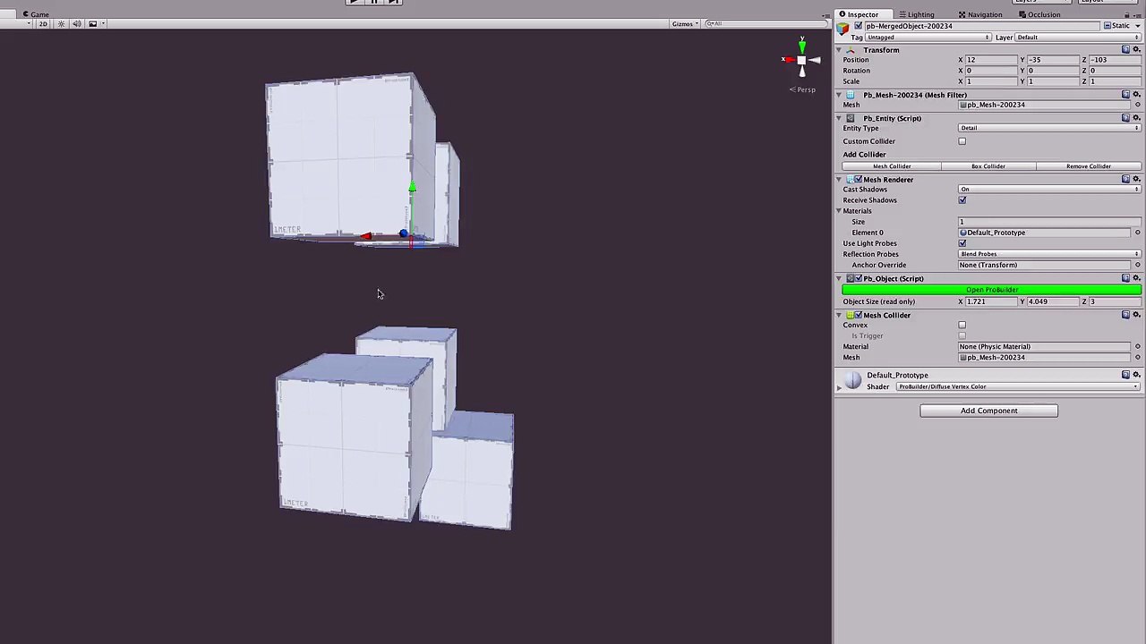The image size is (1146, 644).
Task: Open Transform component gear settings
Action: pos(1136,50)
